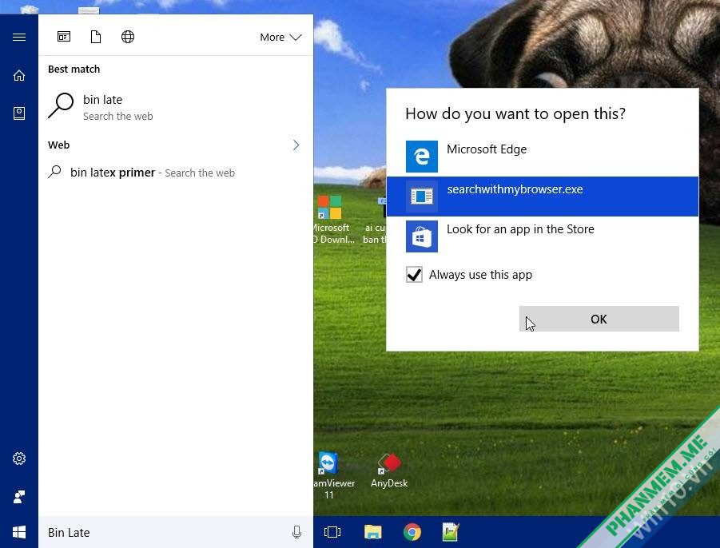
Task: Expand the More filters dropdown
Action: point(280,38)
